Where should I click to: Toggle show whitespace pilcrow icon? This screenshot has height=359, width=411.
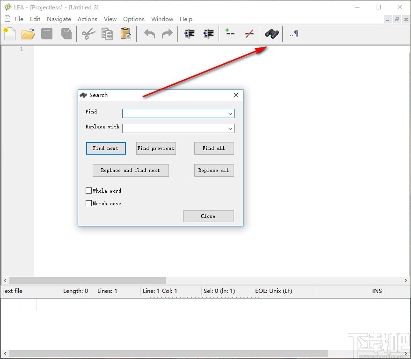(294, 34)
